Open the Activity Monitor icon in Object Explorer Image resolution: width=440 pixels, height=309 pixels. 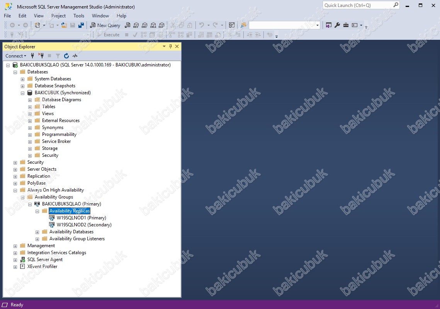coord(75,56)
